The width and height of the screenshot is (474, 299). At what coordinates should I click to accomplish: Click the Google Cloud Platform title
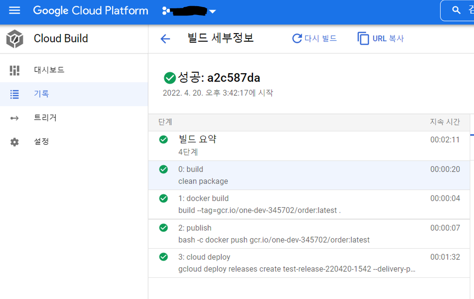click(x=91, y=11)
